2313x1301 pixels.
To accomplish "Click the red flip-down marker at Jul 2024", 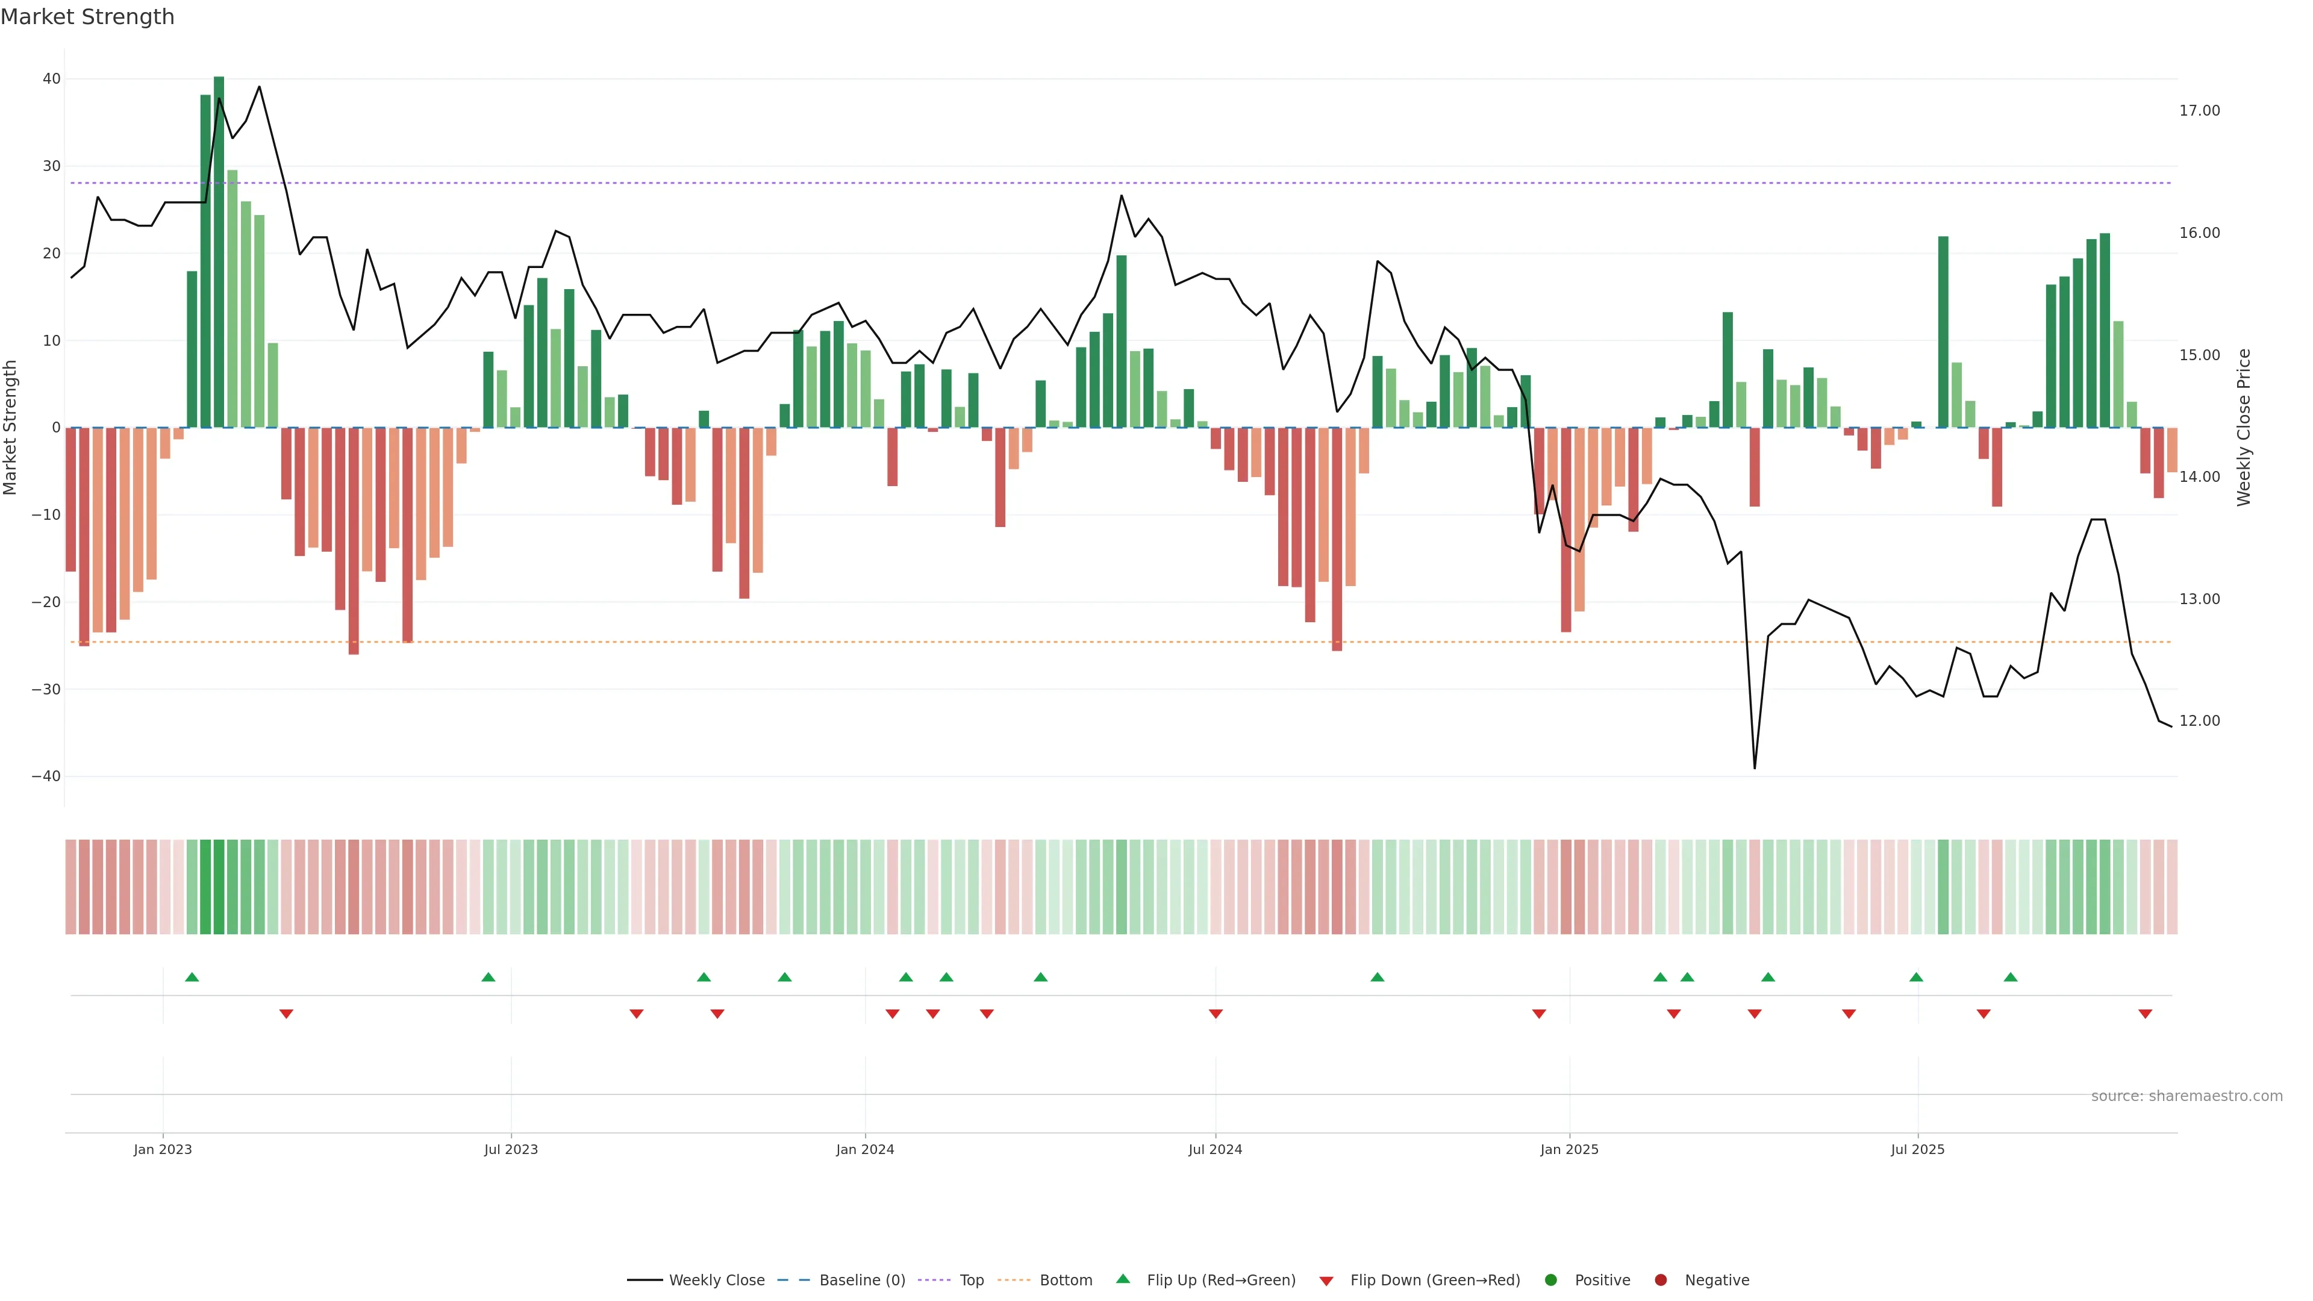I will [x=1216, y=1014].
